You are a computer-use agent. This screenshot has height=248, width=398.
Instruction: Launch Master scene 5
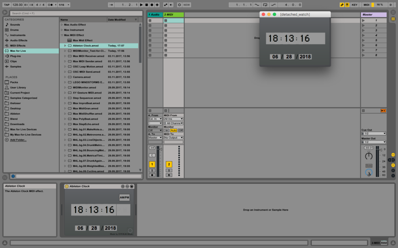click(x=363, y=40)
